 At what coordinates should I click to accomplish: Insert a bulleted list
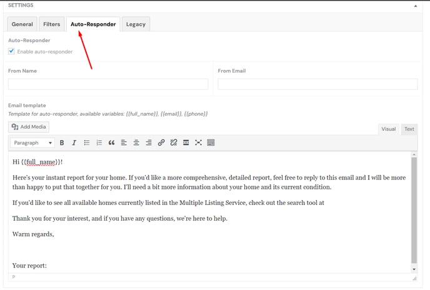87,142
